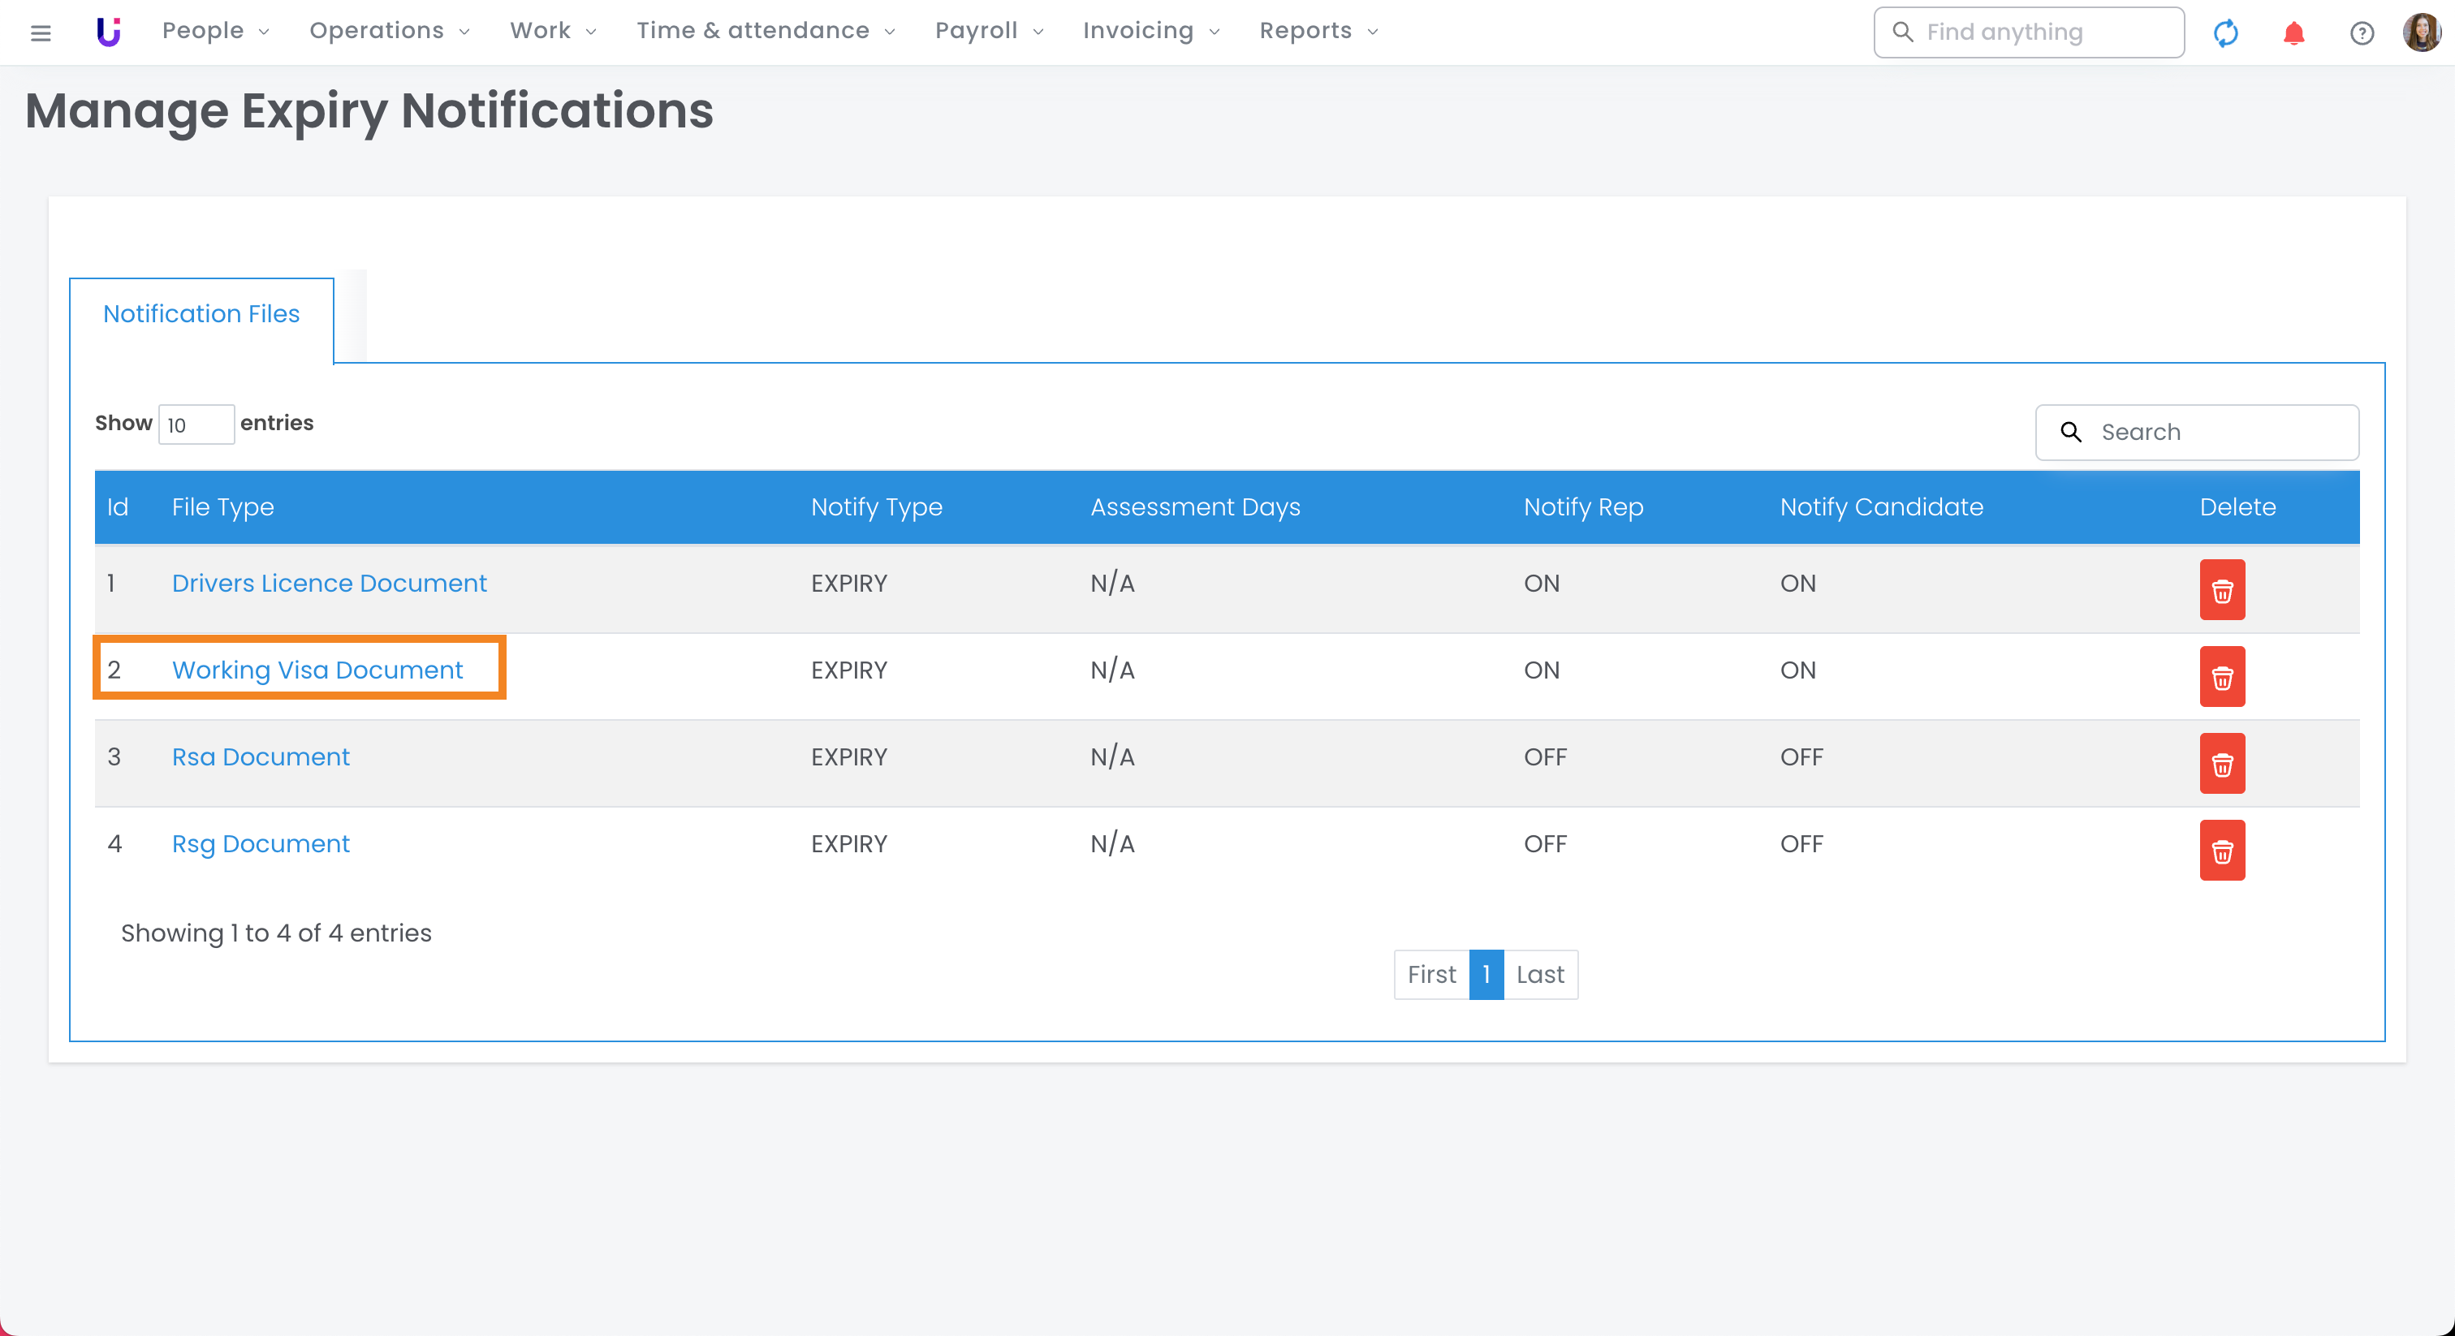Image resolution: width=2455 pixels, height=1336 pixels.
Task: Open the Rsg Document link
Action: coord(260,844)
